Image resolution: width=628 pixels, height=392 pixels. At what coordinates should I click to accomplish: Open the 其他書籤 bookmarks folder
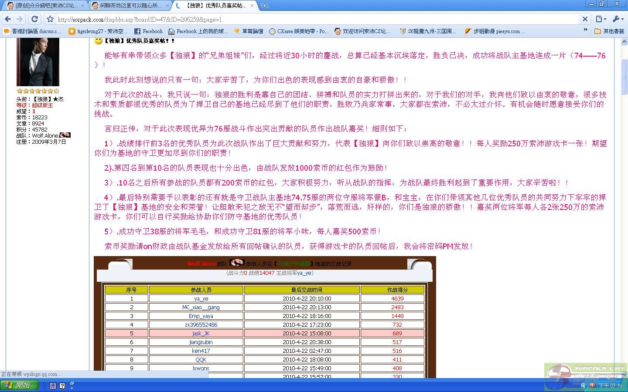click(610, 31)
